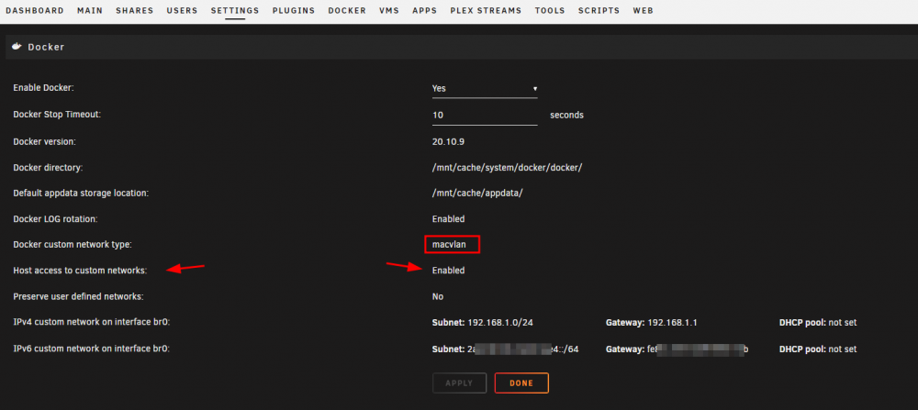The width and height of the screenshot is (918, 410).
Task: Open the Apps page
Action: coord(424,10)
